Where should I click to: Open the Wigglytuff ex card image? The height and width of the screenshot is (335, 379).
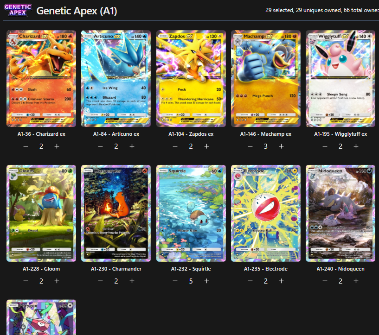click(x=340, y=78)
